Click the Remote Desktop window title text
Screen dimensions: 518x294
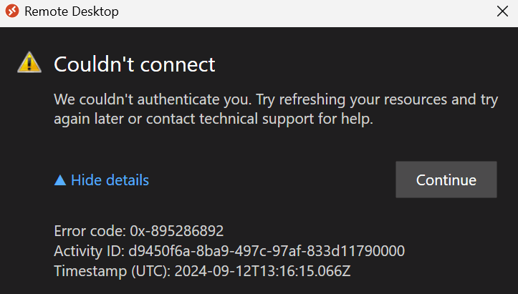click(72, 11)
